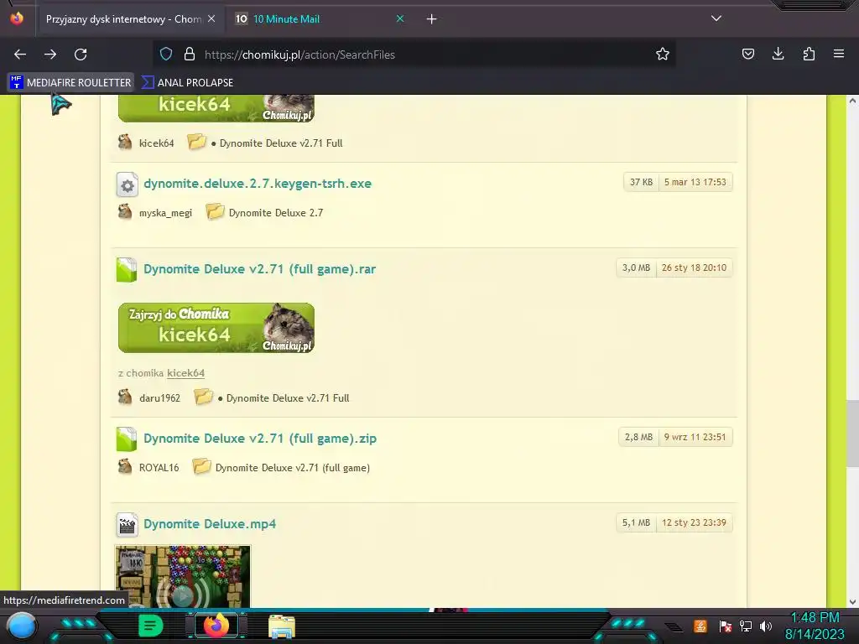
Task: Select the '37 KB' file size text
Action: [x=641, y=182]
